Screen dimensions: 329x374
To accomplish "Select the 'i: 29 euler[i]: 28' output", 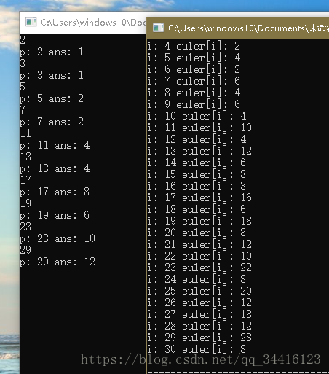I will pos(199,338).
